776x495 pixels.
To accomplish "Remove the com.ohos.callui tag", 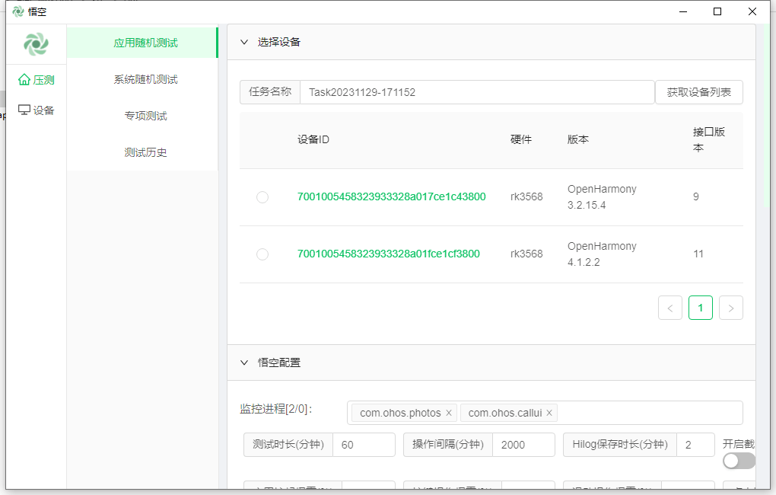I will click(549, 413).
